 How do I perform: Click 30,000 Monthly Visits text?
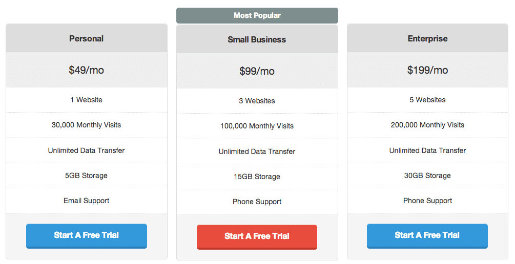coord(86,125)
